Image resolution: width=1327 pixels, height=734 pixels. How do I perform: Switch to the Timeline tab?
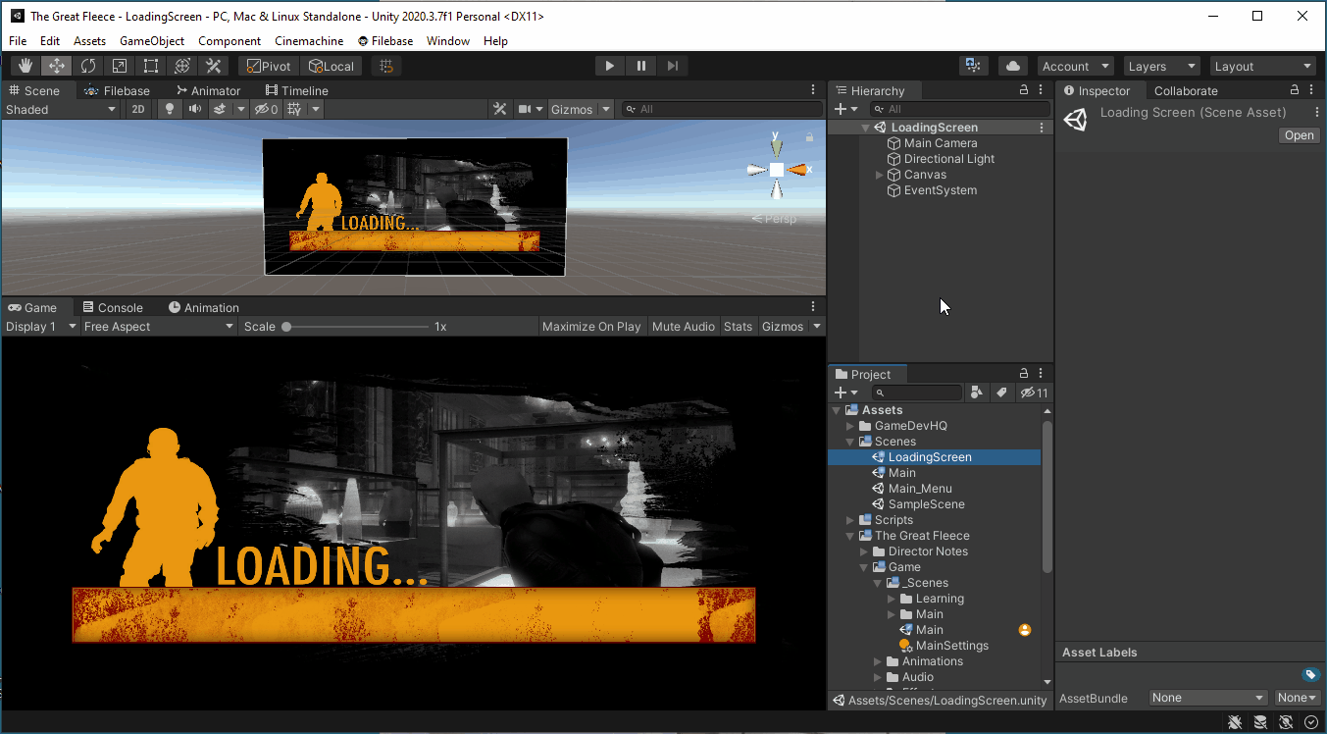[x=297, y=90]
